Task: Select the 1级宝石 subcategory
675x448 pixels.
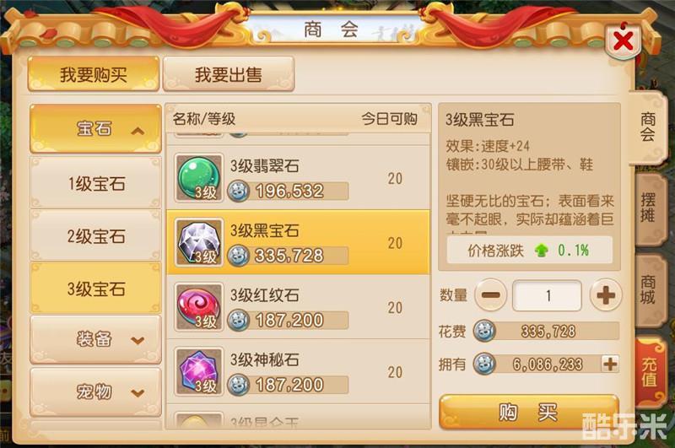Action: pos(95,183)
